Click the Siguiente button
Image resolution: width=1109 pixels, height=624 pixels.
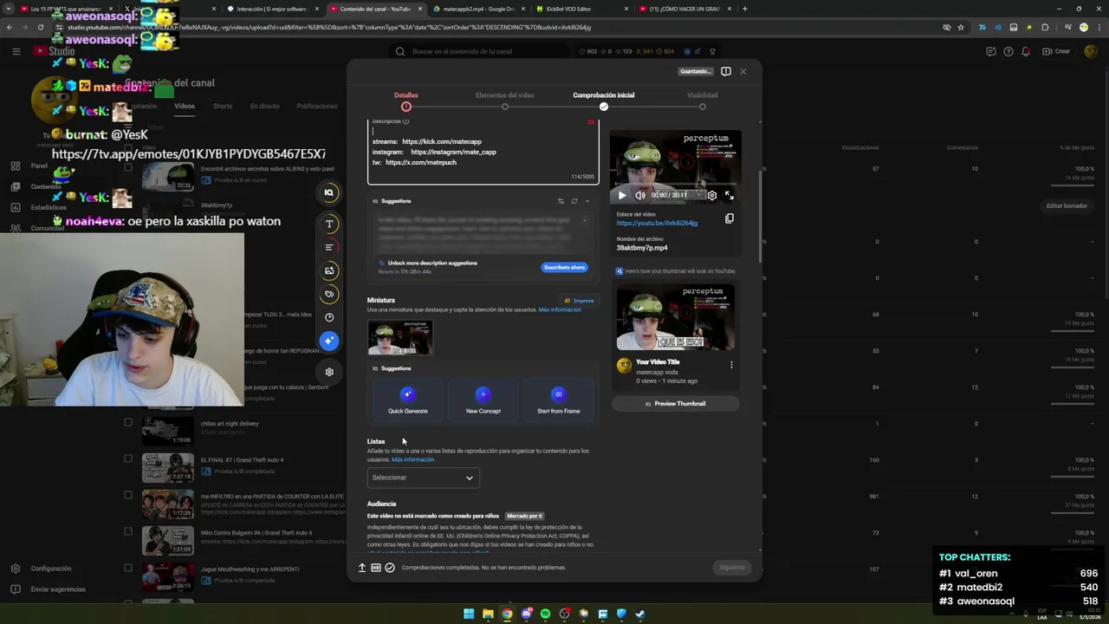(732, 568)
